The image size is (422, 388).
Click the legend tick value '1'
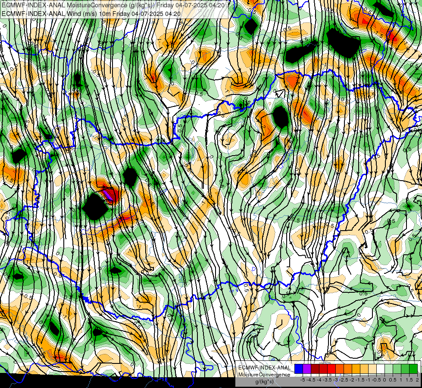(401, 380)
